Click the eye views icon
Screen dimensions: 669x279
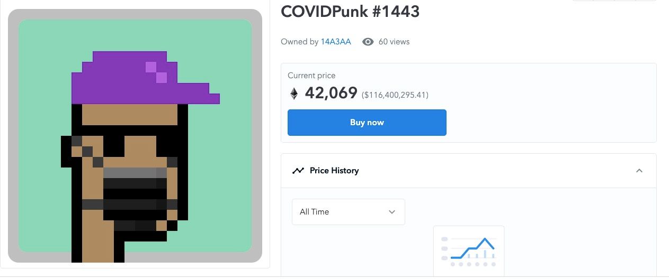click(368, 42)
